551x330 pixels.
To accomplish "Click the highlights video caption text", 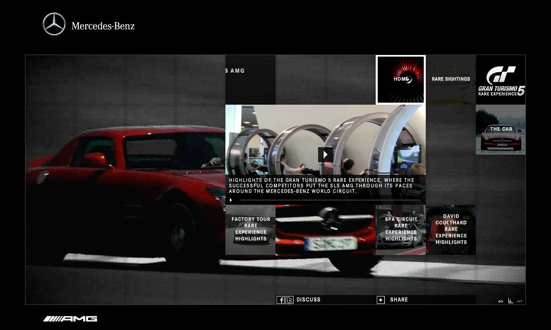I will tap(322, 186).
